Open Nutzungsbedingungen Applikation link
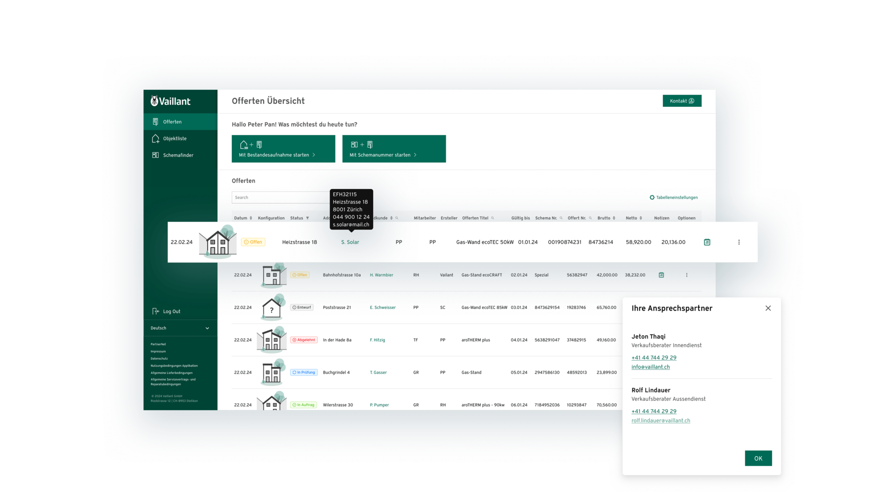The image size is (889, 500). (x=174, y=366)
